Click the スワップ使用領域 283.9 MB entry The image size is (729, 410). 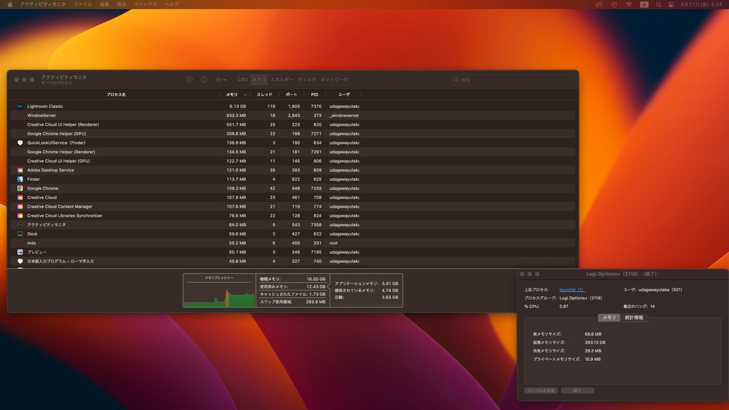tap(292, 302)
